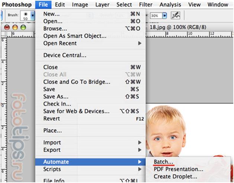Expand the Import submenu
The image size is (234, 183).
tap(140, 143)
